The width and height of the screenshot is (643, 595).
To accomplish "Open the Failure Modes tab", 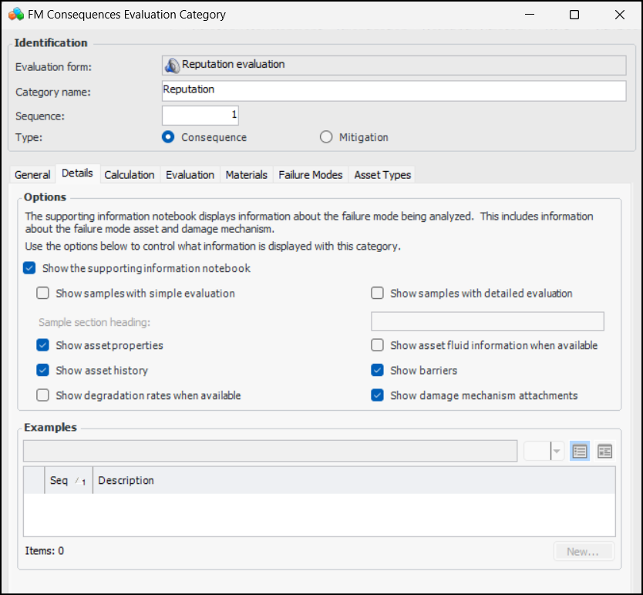I will click(x=310, y=175).
